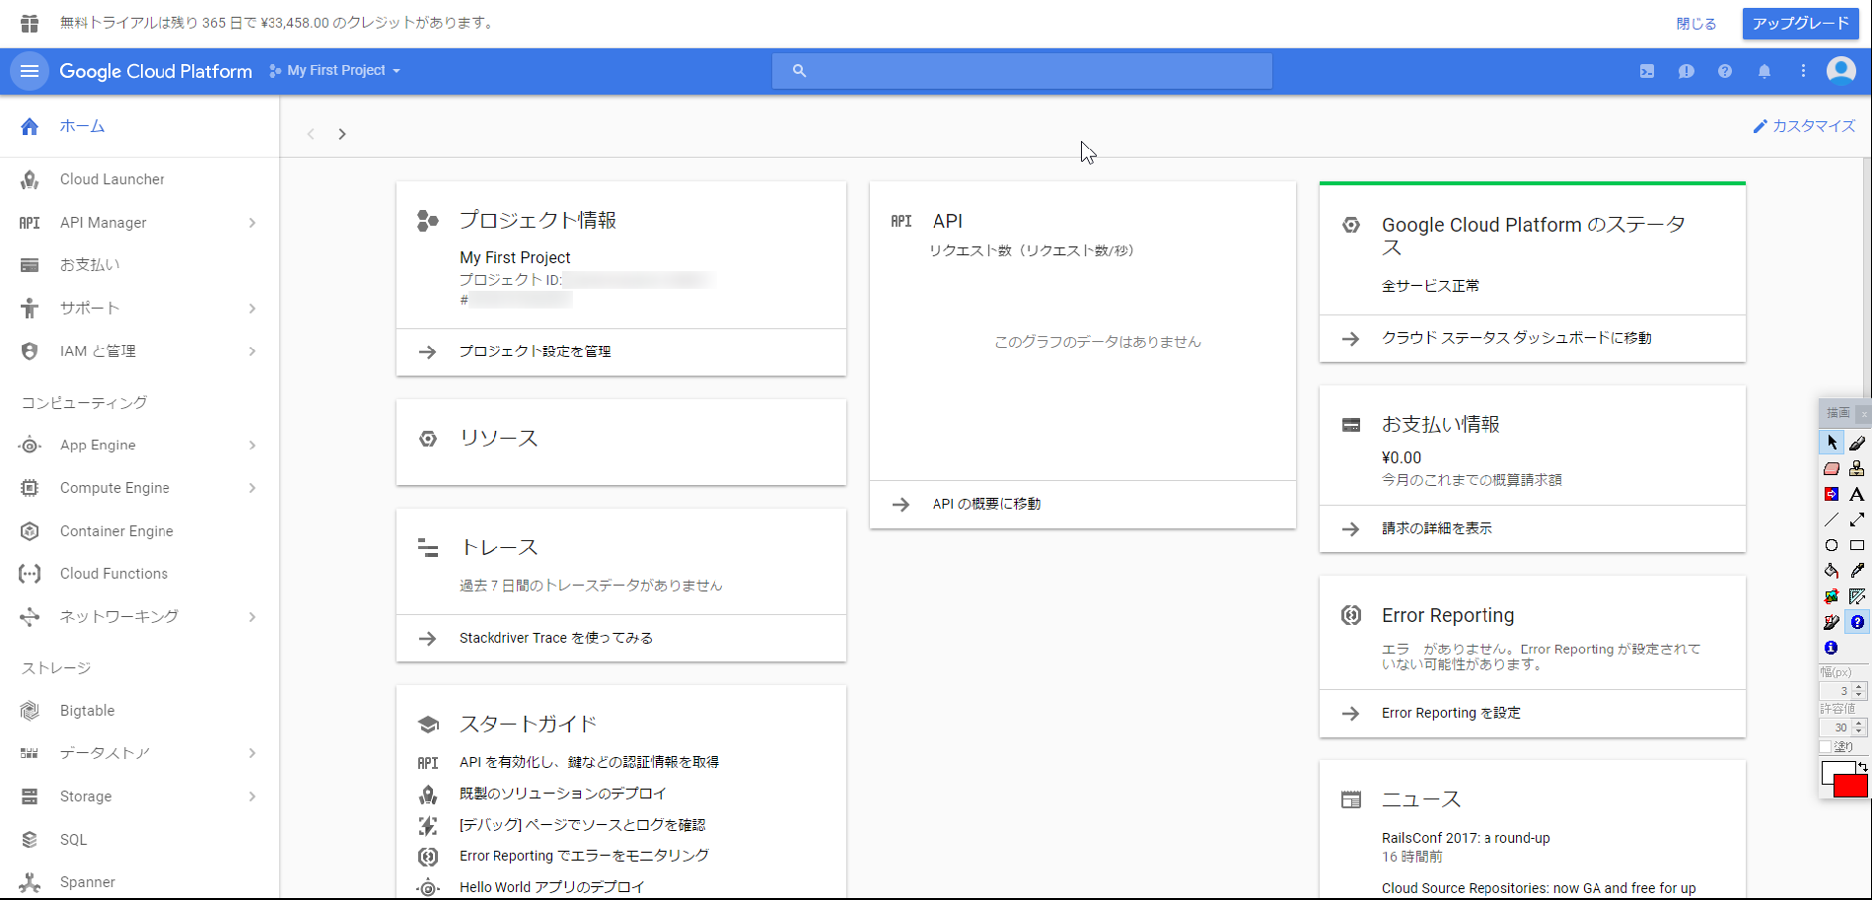Click クラウド ステータス ダッシュボードに移動
The image size is (1872, 900).
1516,338
